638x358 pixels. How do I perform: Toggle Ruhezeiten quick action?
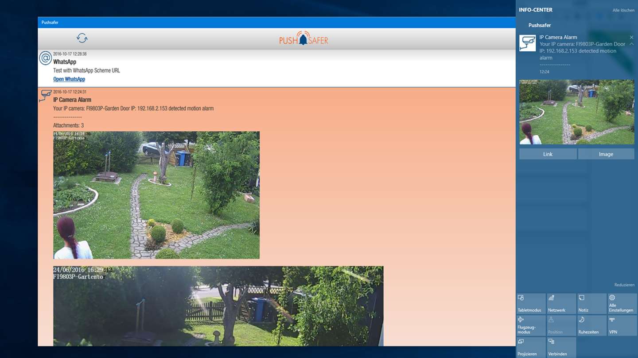[592, 325]
